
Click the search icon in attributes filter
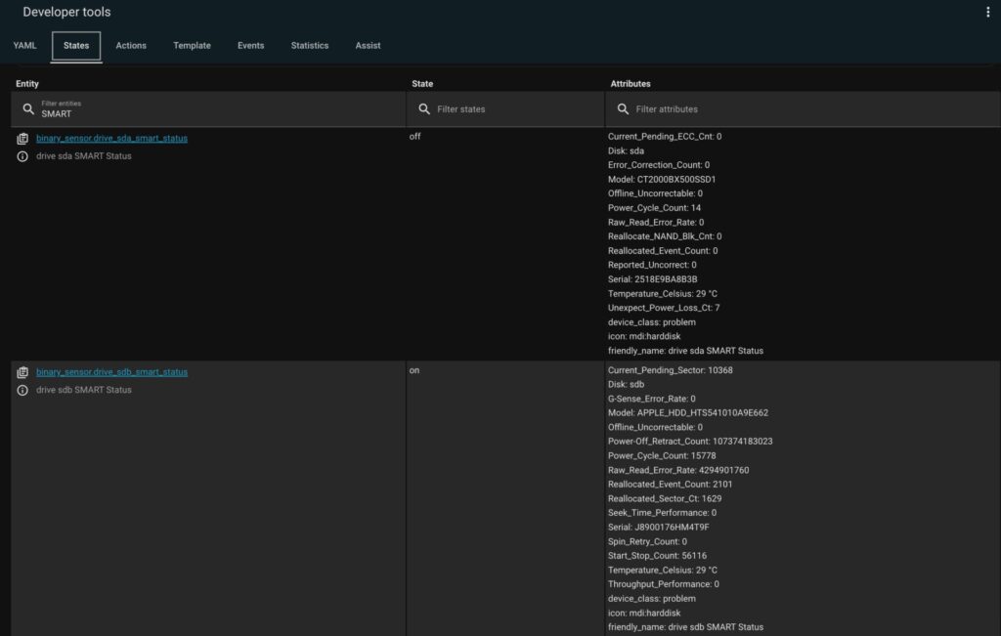[623, 109]
